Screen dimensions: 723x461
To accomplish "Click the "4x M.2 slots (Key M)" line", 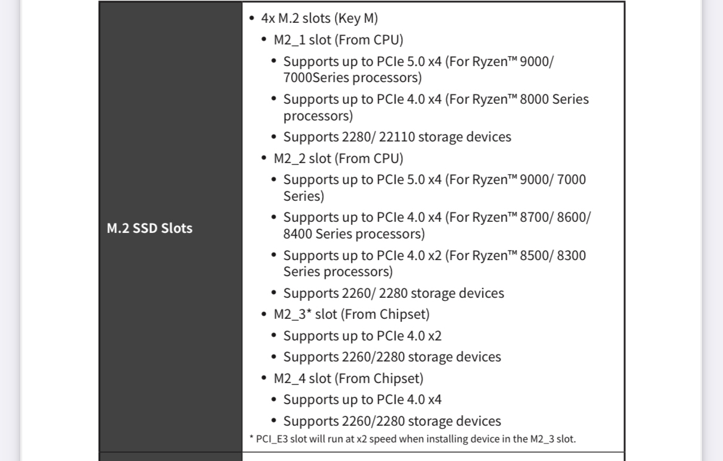I will (319, 19).
